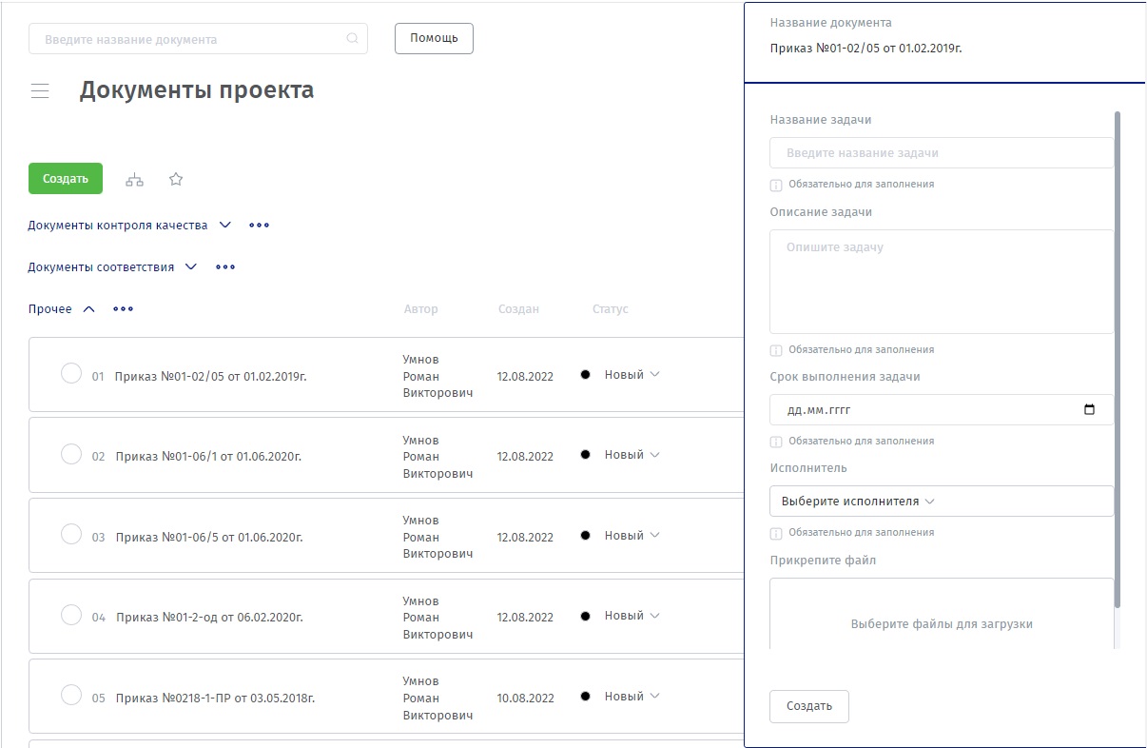This screenshot has height=748, width=1147.
Task: Open the calendar picker in the deadline field
Action: pos(1090,410)
